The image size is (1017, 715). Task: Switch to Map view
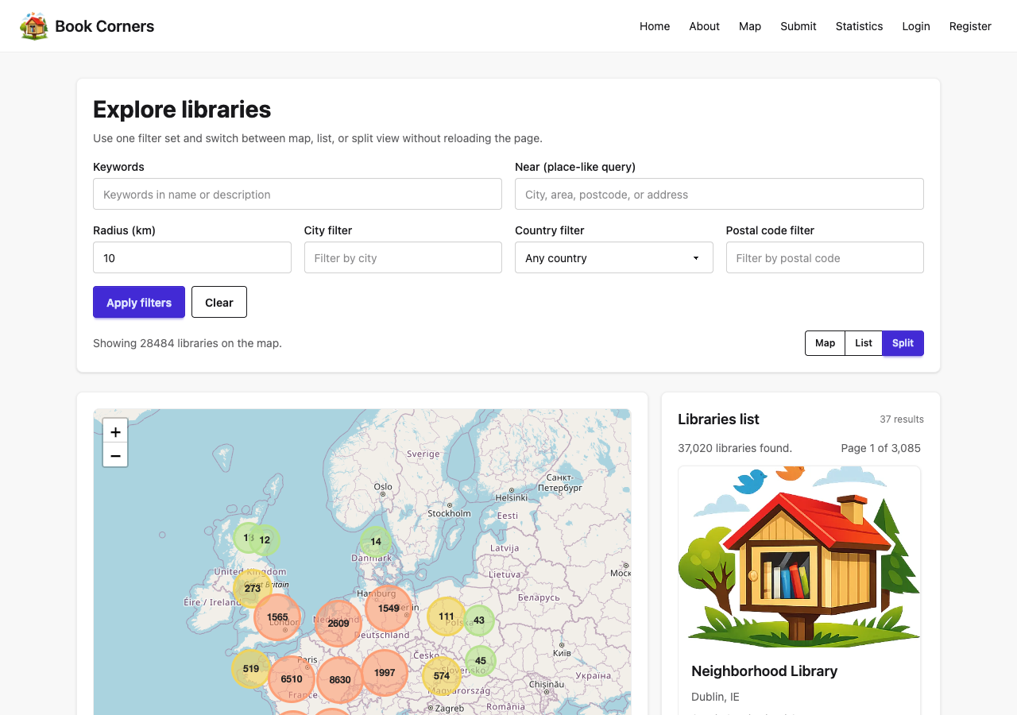[825, 343]
